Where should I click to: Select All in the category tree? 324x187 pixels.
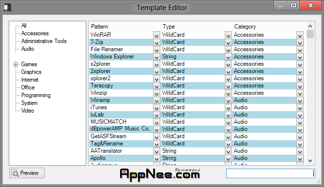tap(24, 26)
